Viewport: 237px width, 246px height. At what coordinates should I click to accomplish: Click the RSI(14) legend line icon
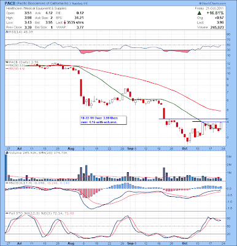7,32
